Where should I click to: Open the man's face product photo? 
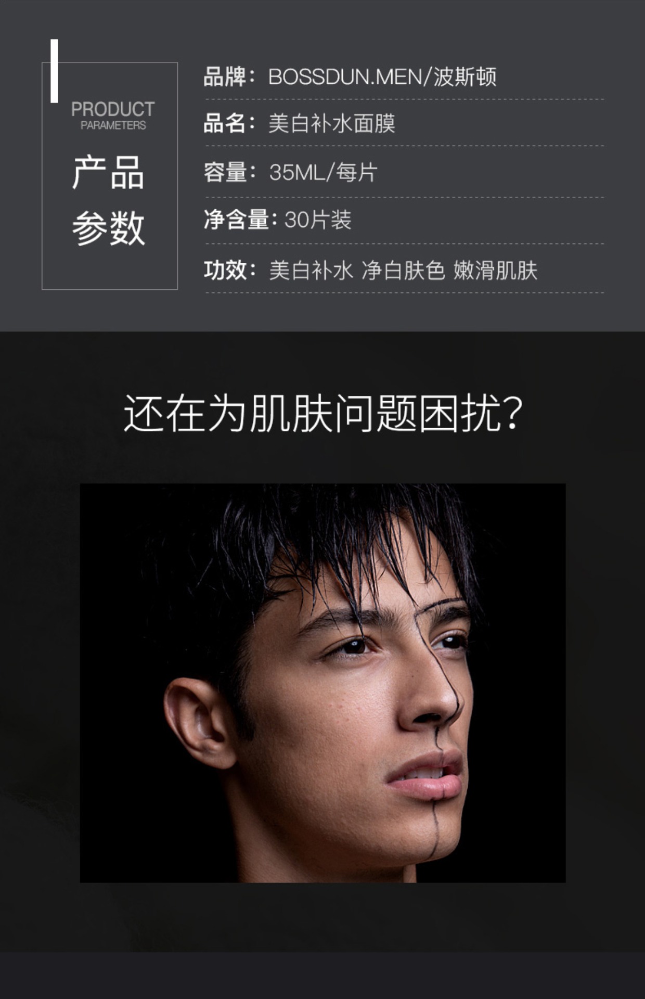322,683
